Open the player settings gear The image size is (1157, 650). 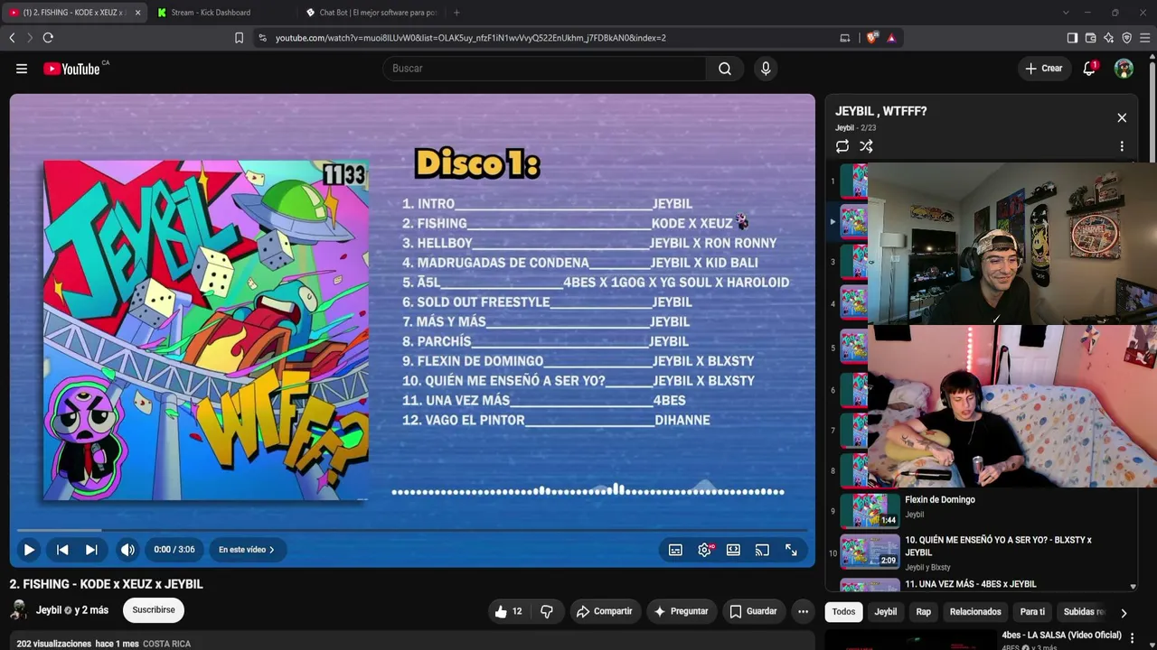(704, 550)
